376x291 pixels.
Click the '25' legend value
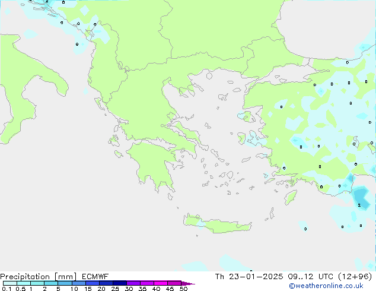[x=115, y=289]
